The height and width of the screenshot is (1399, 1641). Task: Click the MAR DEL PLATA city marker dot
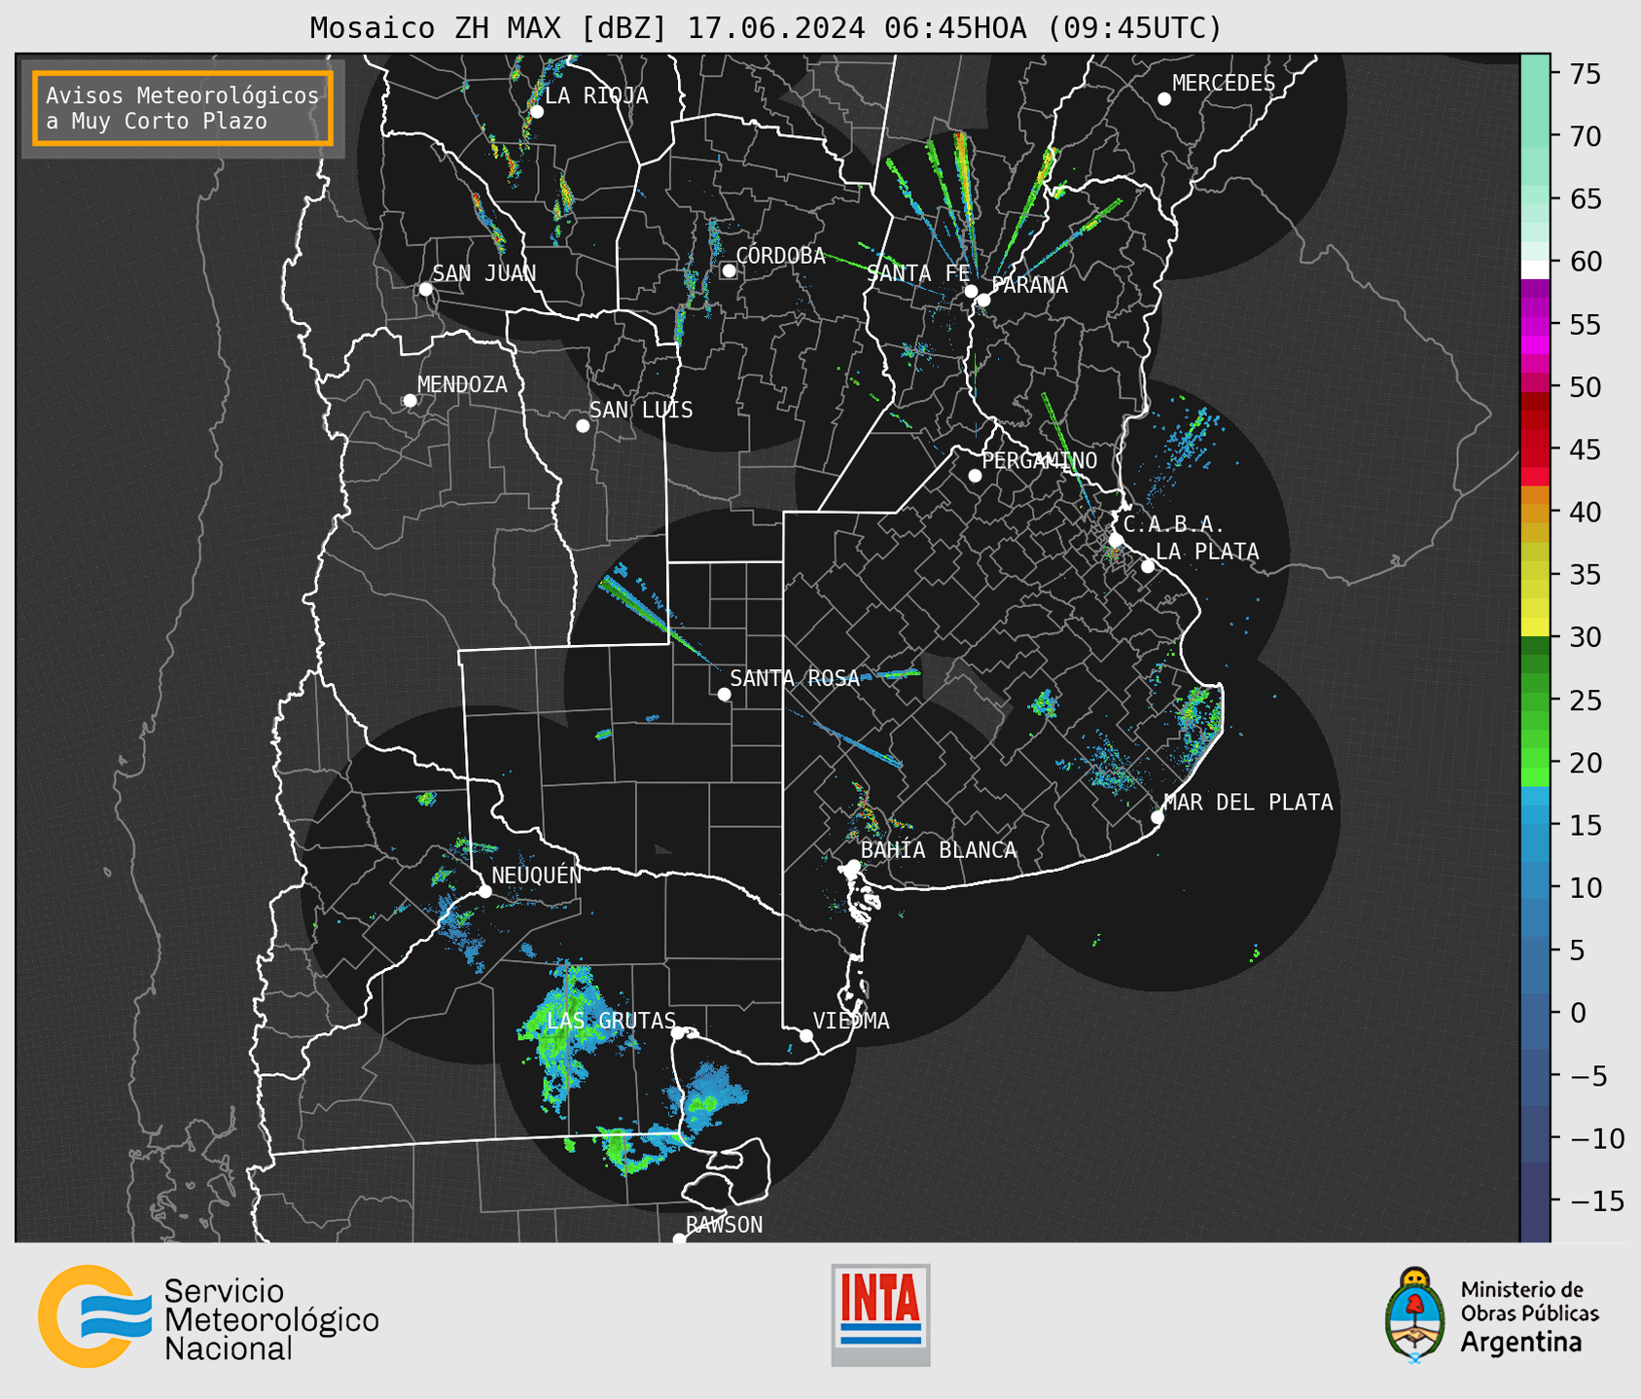pyautogui.click(x=1158, y=817)
